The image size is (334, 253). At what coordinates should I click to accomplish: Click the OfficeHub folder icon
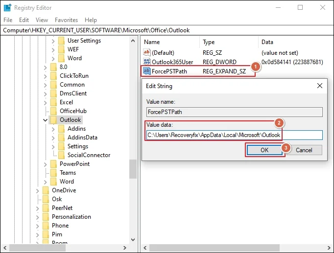[x=54, y=111]
